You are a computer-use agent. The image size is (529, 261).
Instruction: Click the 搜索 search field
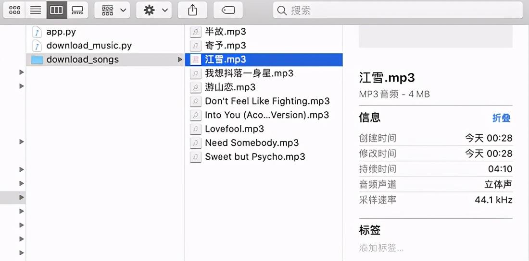[398, 10]
